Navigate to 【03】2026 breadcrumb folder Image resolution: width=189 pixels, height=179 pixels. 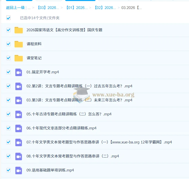48,8
